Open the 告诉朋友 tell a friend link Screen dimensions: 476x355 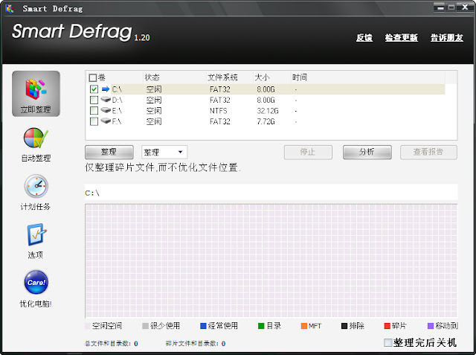pos(447,38)
